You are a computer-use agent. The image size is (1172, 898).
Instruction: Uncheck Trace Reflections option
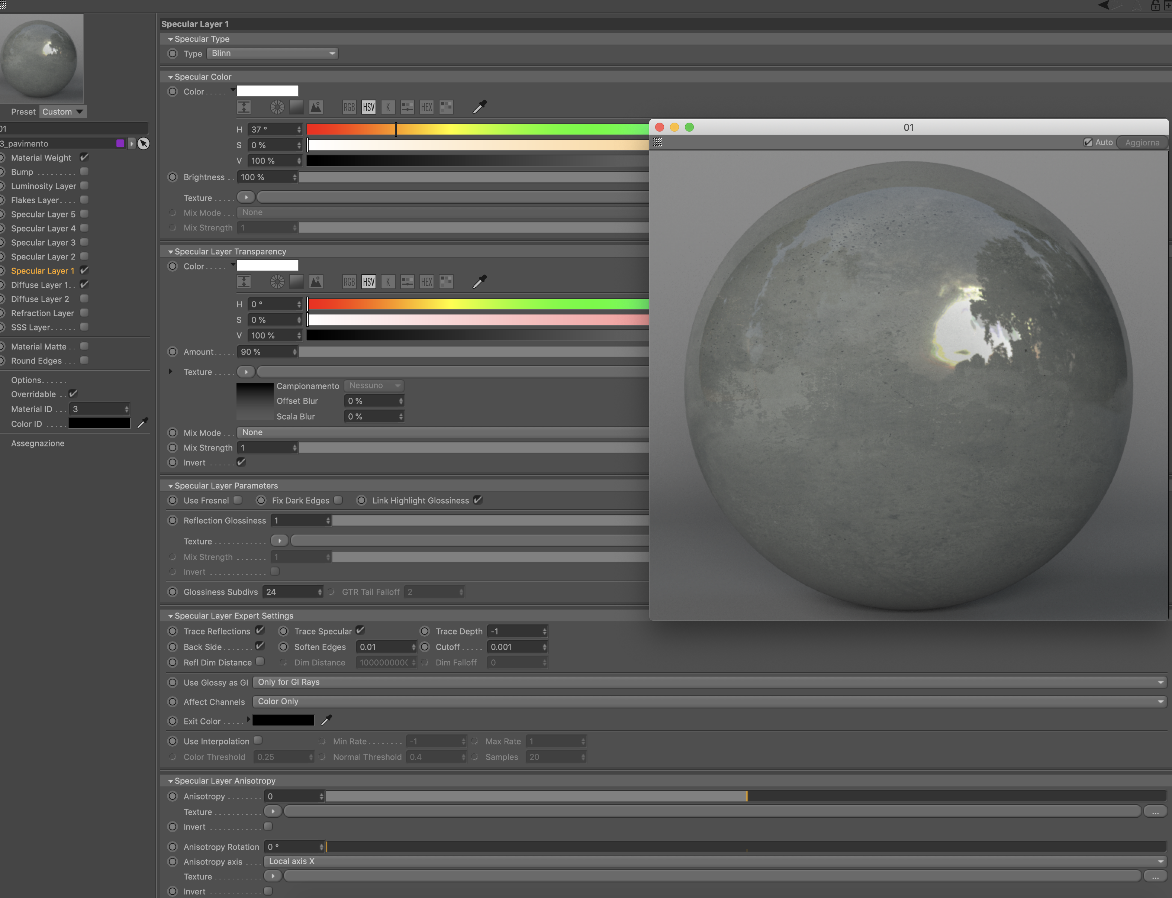[260, 630]
